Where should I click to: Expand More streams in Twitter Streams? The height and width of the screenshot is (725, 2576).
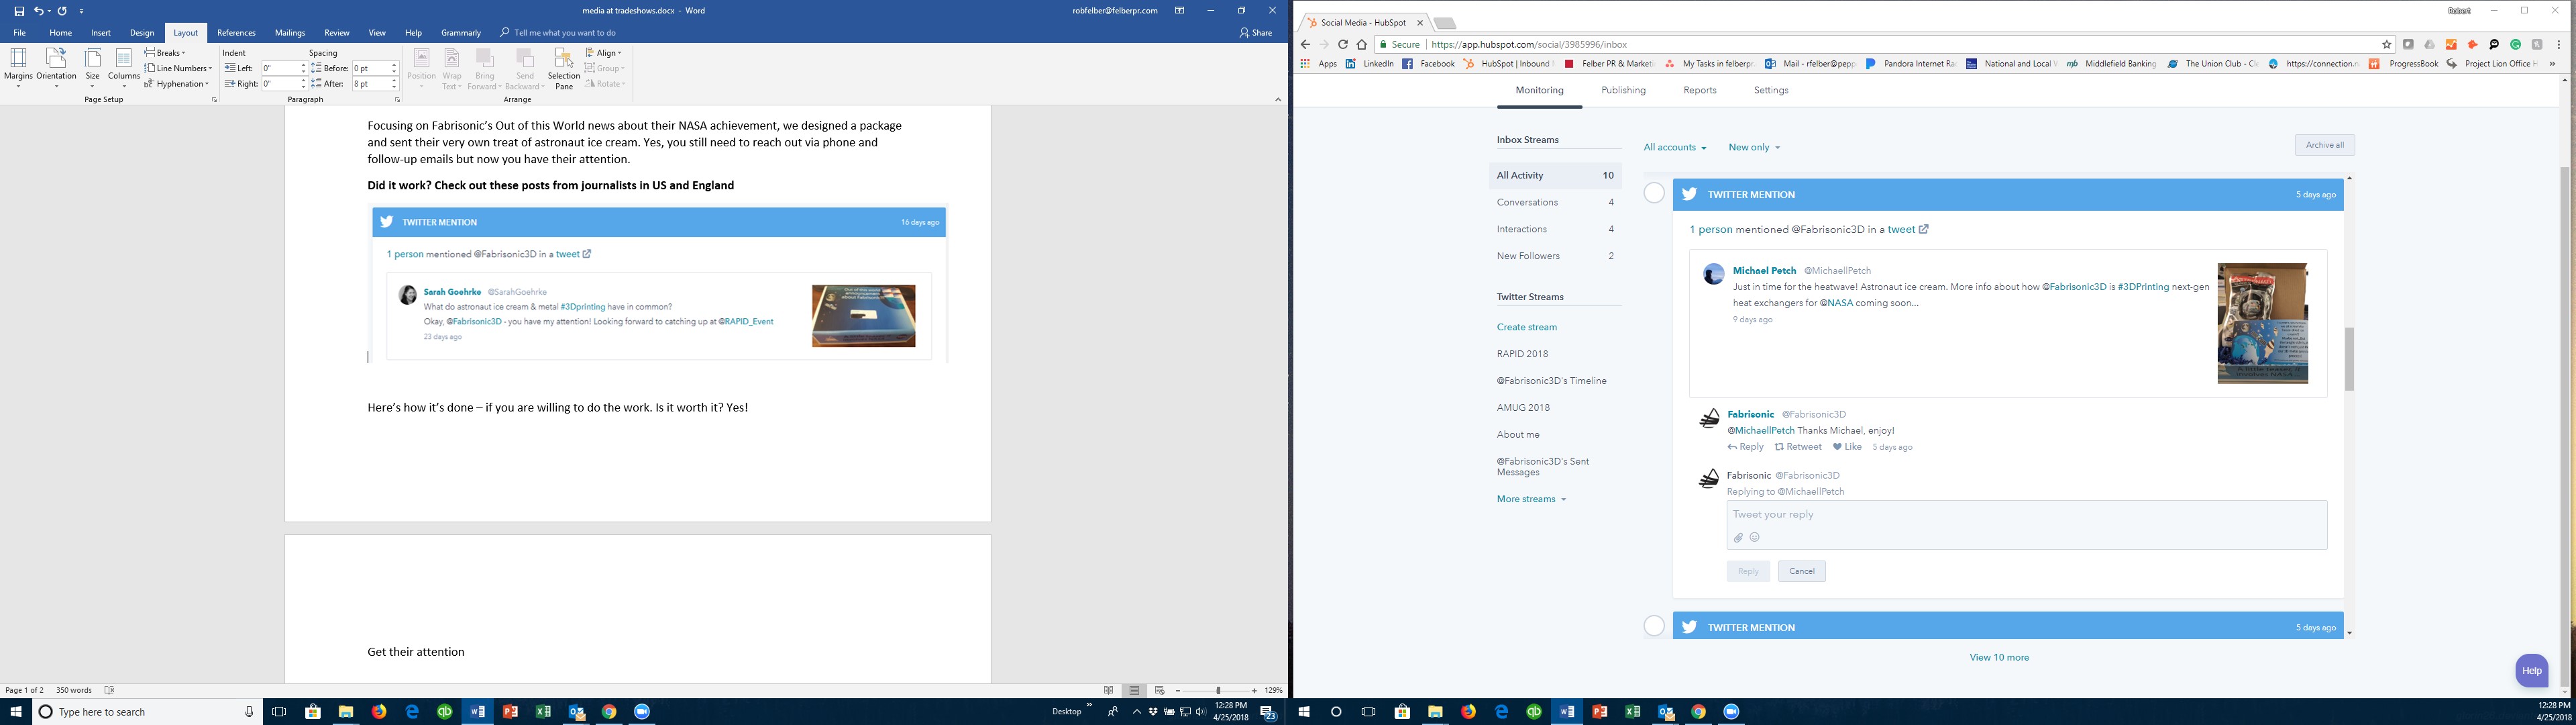point(1531,499)
